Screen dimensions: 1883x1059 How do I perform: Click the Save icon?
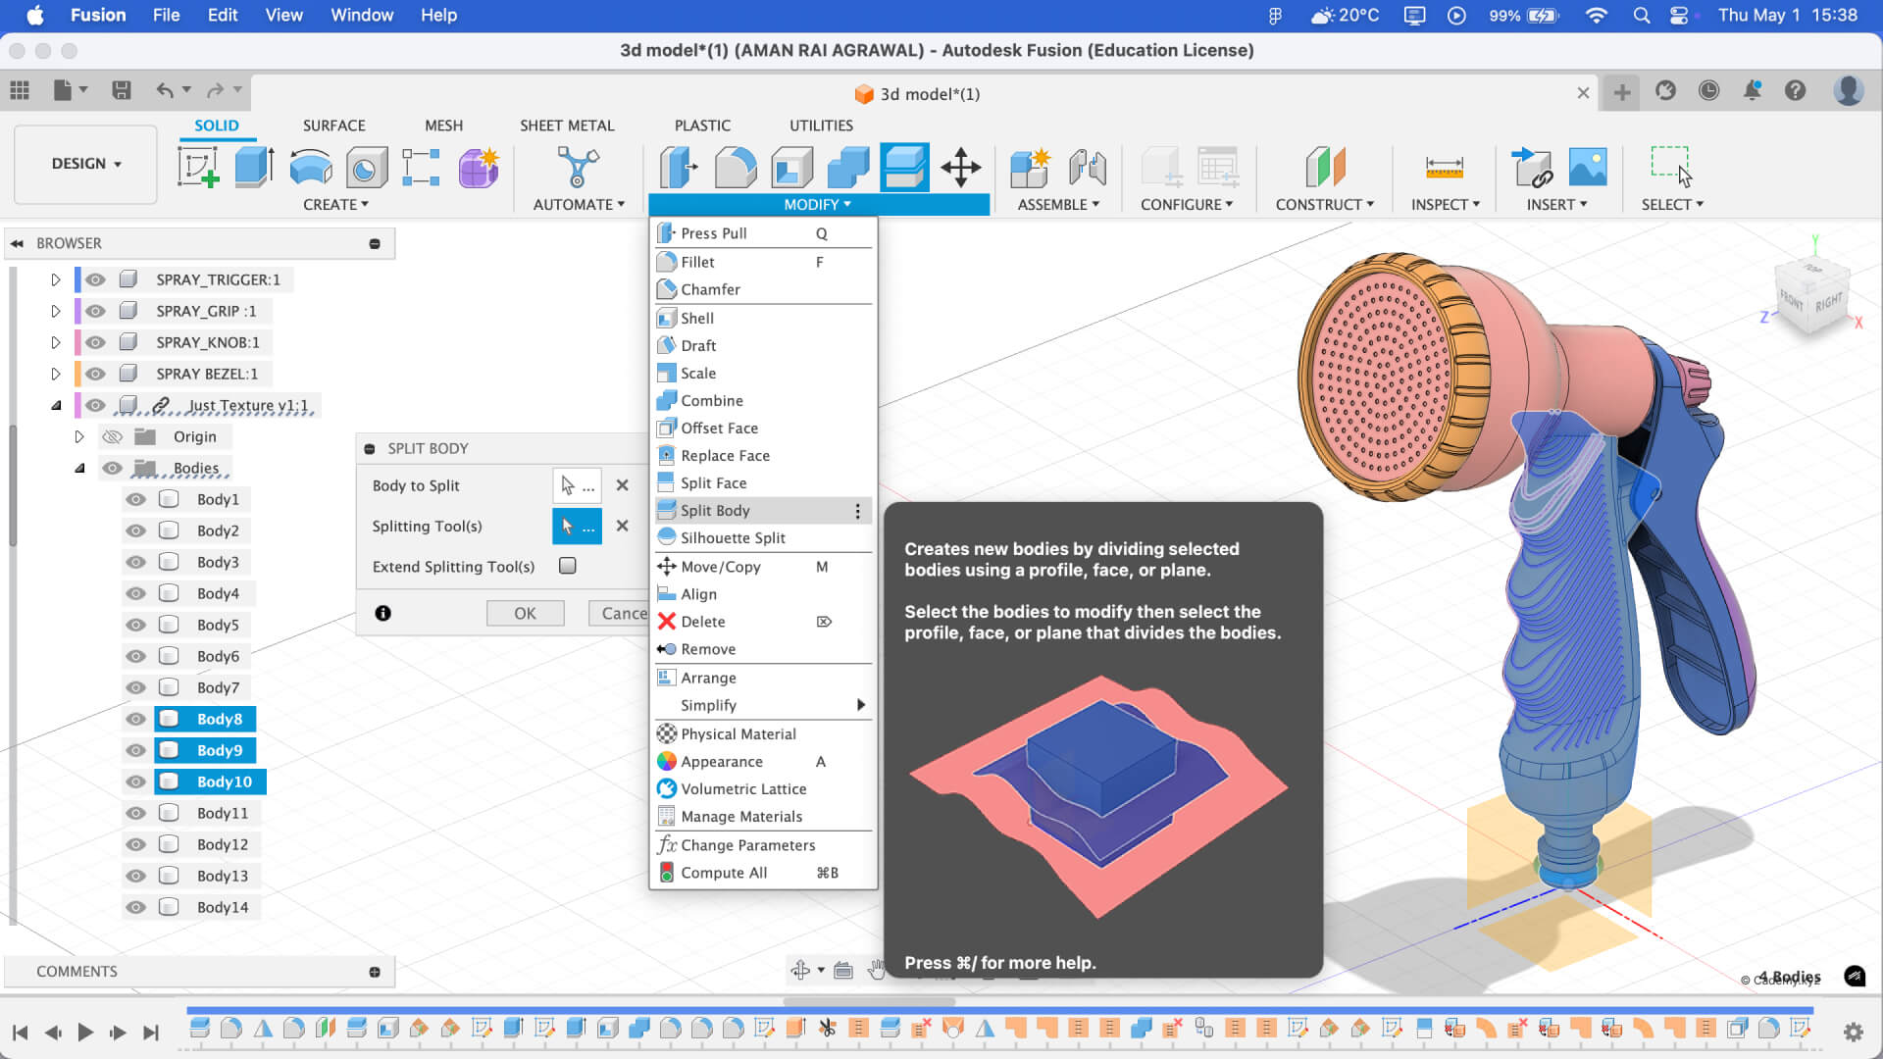point(122,90)
